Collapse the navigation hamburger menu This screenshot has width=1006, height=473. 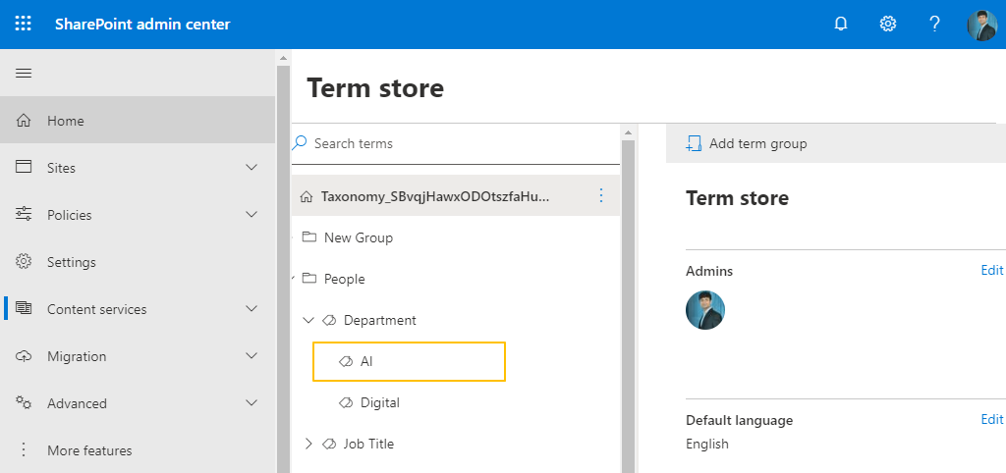pos(24,74)
